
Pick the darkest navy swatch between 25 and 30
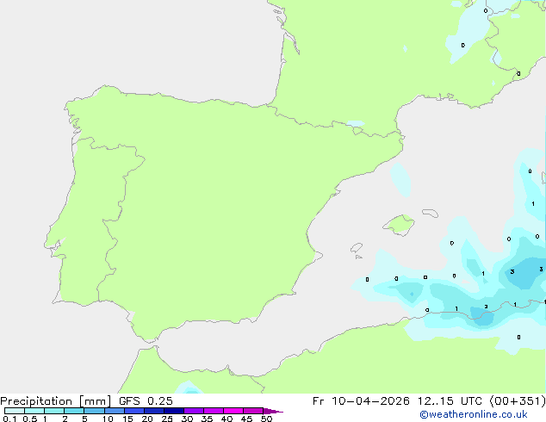174,411
